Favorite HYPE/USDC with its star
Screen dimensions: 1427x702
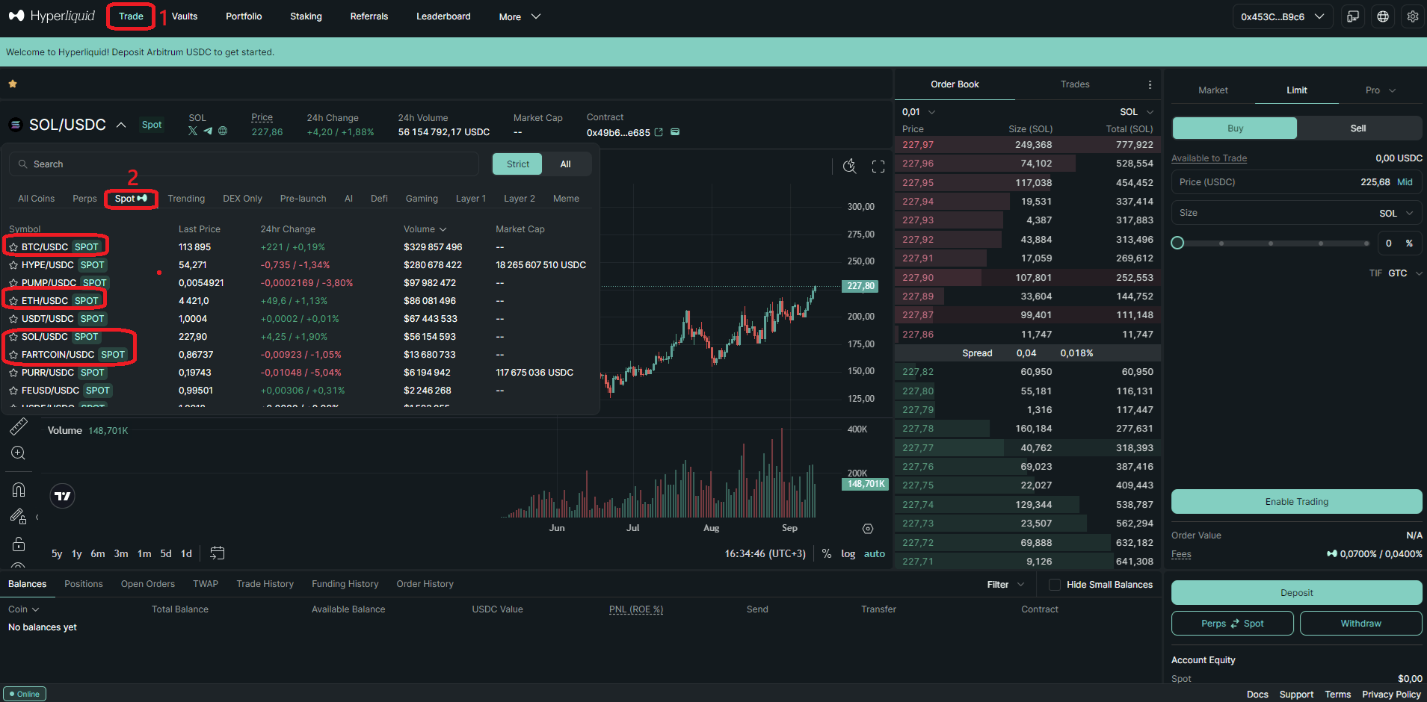[13, 265]
